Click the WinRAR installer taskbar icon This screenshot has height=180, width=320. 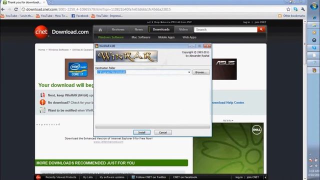(x=314, y=70)
